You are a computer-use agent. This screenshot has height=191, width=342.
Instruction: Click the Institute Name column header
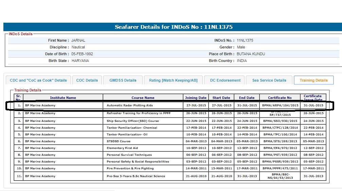tap(63, 98)
